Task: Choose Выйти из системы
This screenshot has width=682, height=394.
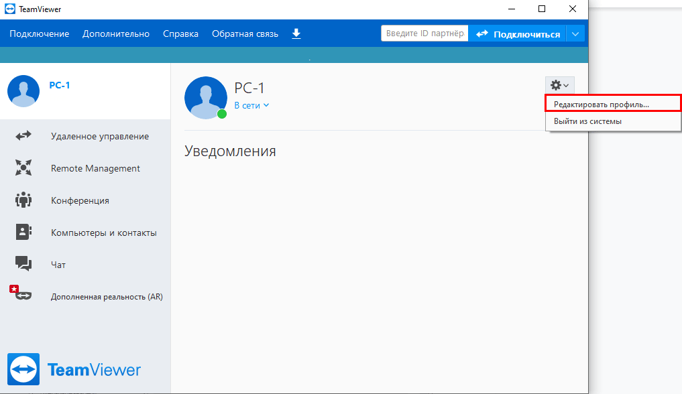Action: 613,121
